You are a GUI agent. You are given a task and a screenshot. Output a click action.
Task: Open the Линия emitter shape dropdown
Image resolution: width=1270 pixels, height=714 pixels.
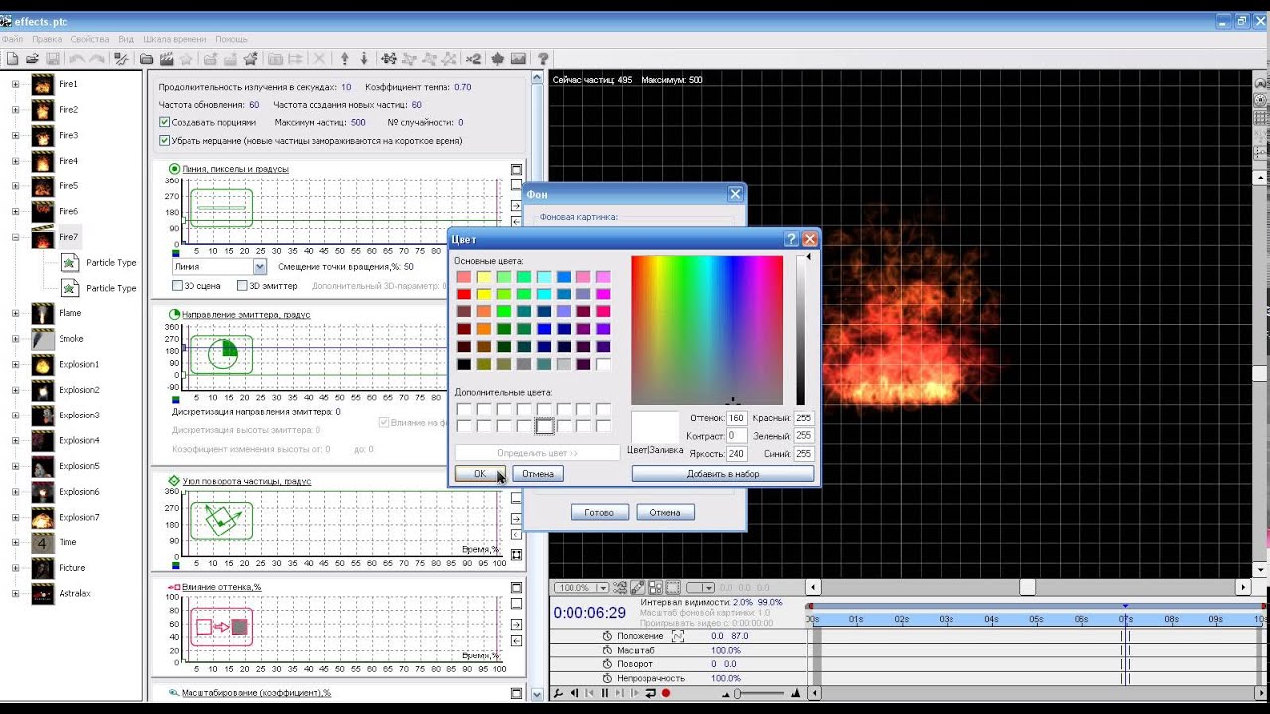260,267
